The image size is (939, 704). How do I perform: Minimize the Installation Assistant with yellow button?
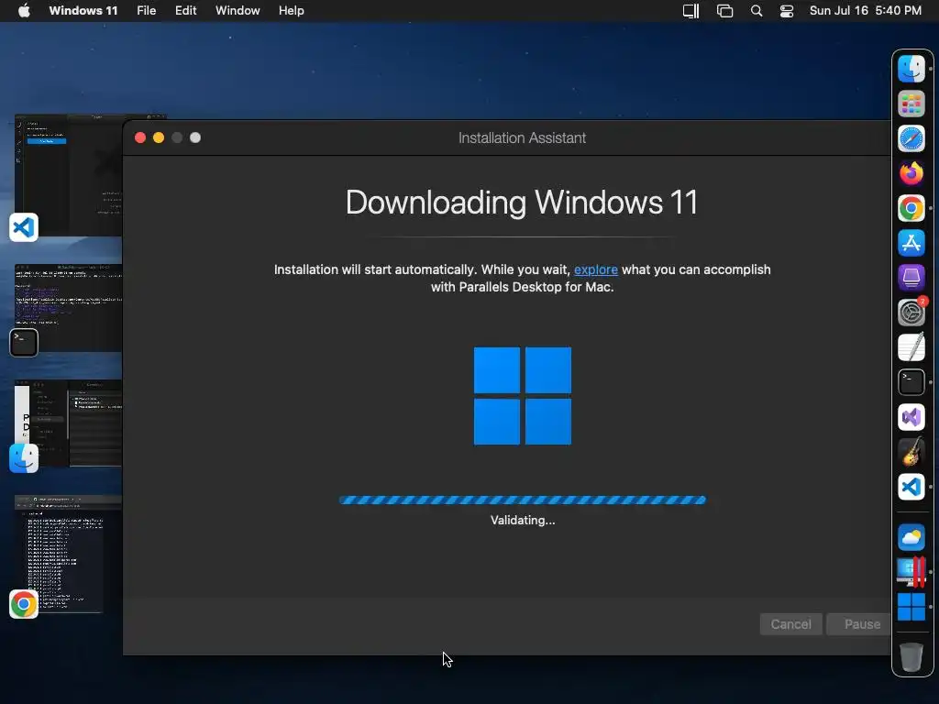click(x=159, y=137)
